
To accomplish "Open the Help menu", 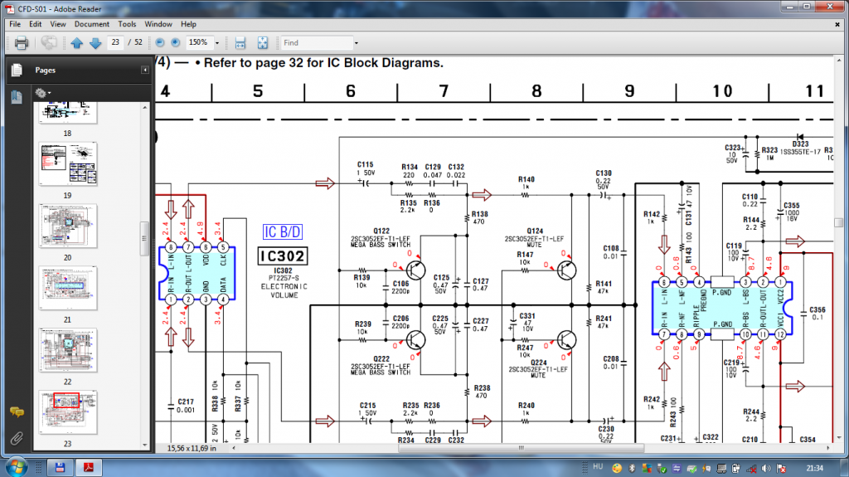I will pos(188,24).
